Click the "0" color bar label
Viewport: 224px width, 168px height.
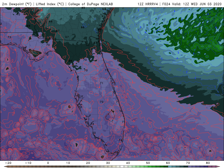click(x=48, y=163)
